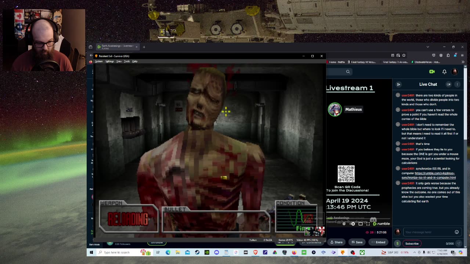Open the emulator Tools menu
The image size is (470, 264).
(x=127, y=61)
